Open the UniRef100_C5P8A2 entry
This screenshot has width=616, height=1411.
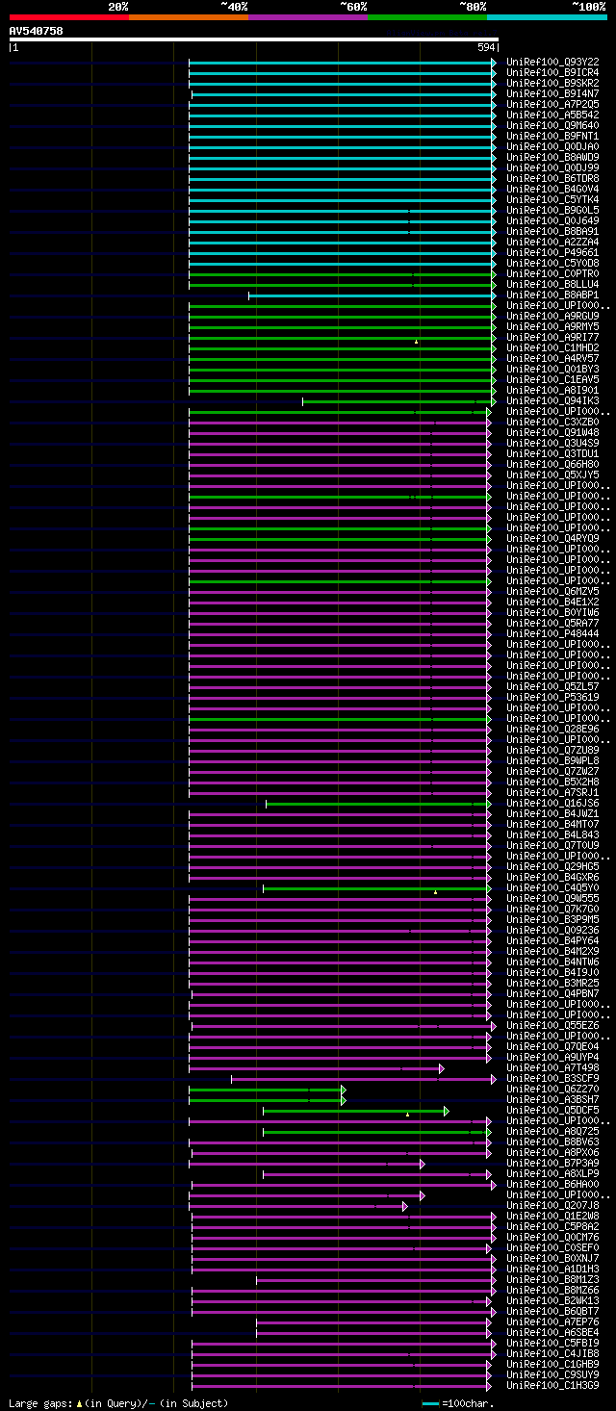click(552, 1227)
